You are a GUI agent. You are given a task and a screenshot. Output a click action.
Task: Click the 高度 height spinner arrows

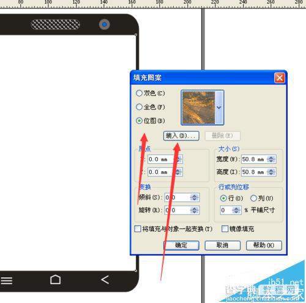271,172
